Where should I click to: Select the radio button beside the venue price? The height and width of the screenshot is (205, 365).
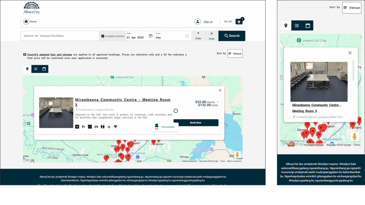(x=176, y=111)
